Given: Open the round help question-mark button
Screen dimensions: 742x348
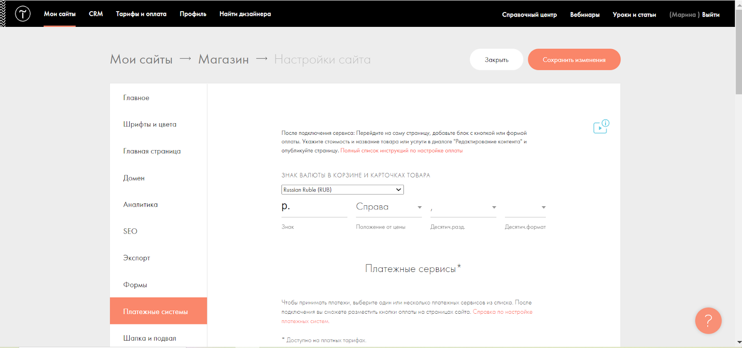Looking at the screenshot, I should pyautogui.click(x=708, y=321).
